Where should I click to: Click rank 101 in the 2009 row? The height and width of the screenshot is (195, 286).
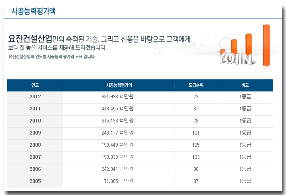[x=196, y=133]
